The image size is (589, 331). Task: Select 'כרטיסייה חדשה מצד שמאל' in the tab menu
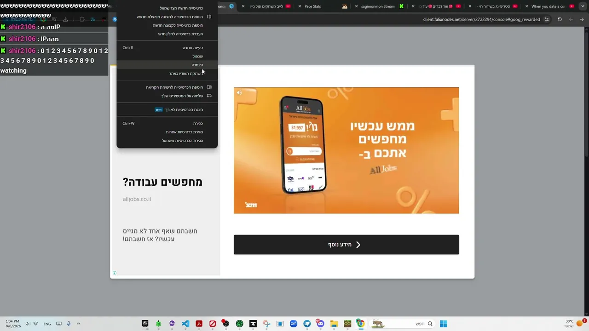pyautogui.click(x=167, y=8)
